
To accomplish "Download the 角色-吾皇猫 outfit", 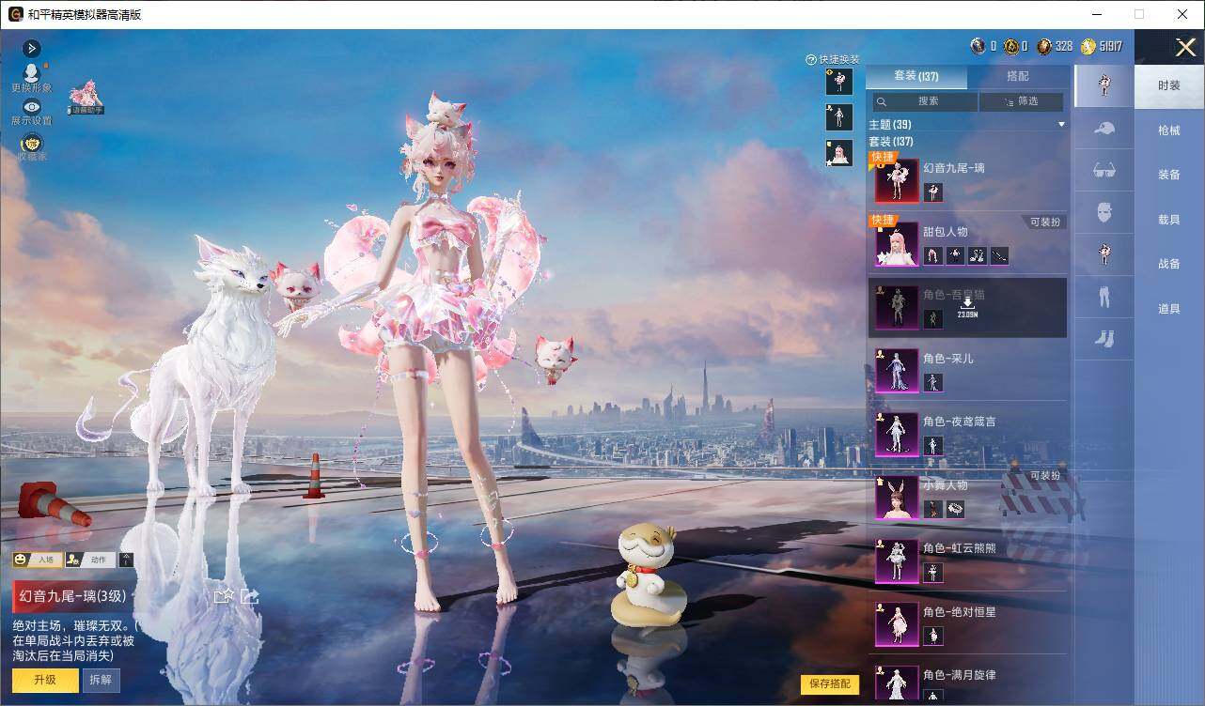I will tap(967, 308).
